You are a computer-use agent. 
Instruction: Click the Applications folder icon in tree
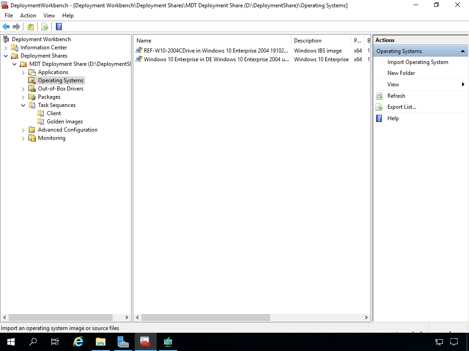click(x=32, y=72)
